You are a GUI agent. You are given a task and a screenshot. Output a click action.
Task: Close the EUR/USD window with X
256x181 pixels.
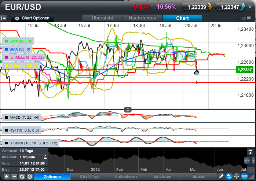[250, 7]
